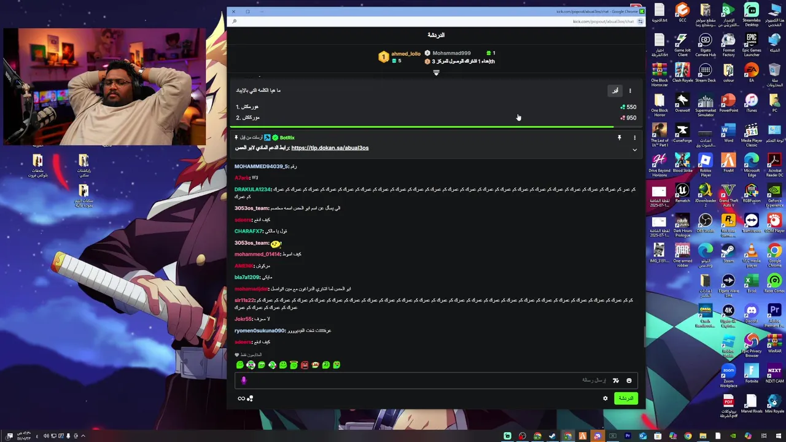
Task: Vote for poll option 1 with 550
Action: 436,107
